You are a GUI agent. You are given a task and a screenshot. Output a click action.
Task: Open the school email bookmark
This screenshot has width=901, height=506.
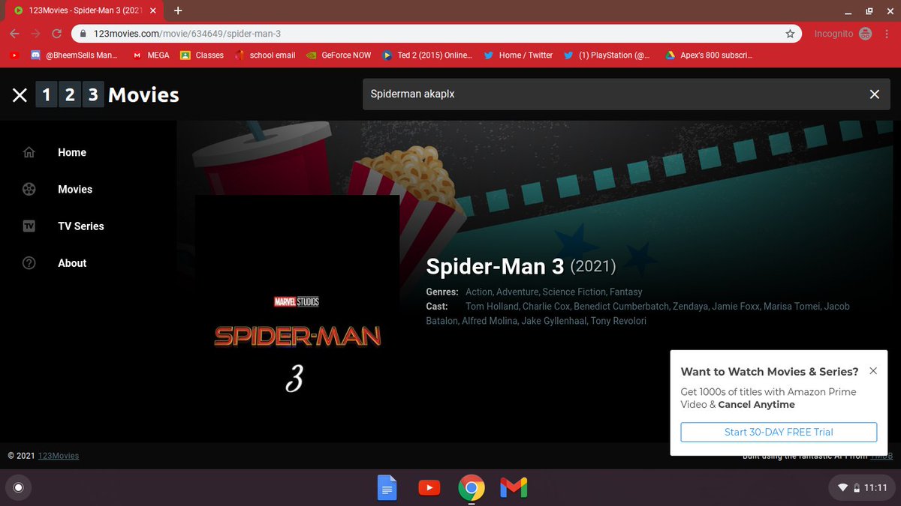click(x=265, y=55)
